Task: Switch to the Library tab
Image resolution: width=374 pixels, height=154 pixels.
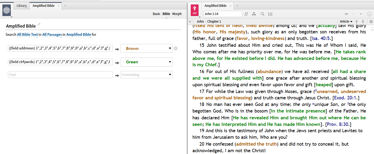Action: tap(22, 6)
